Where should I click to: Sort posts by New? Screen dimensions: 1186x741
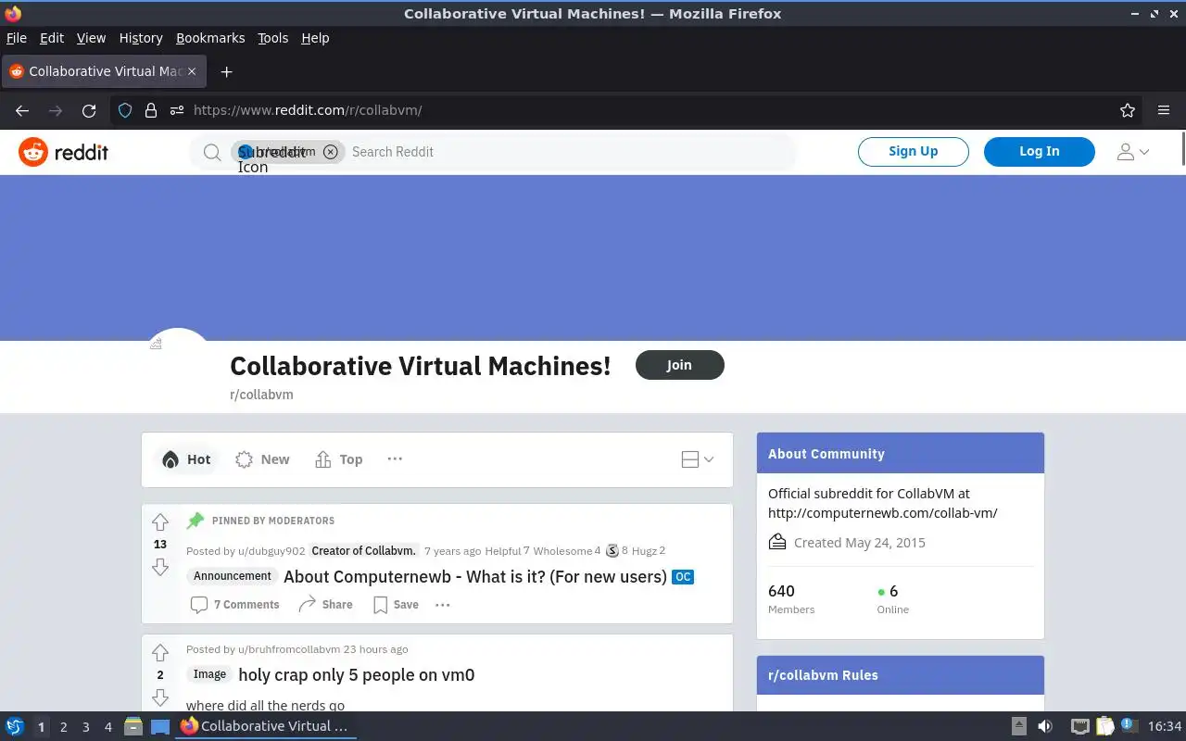(x=262, y=459)
